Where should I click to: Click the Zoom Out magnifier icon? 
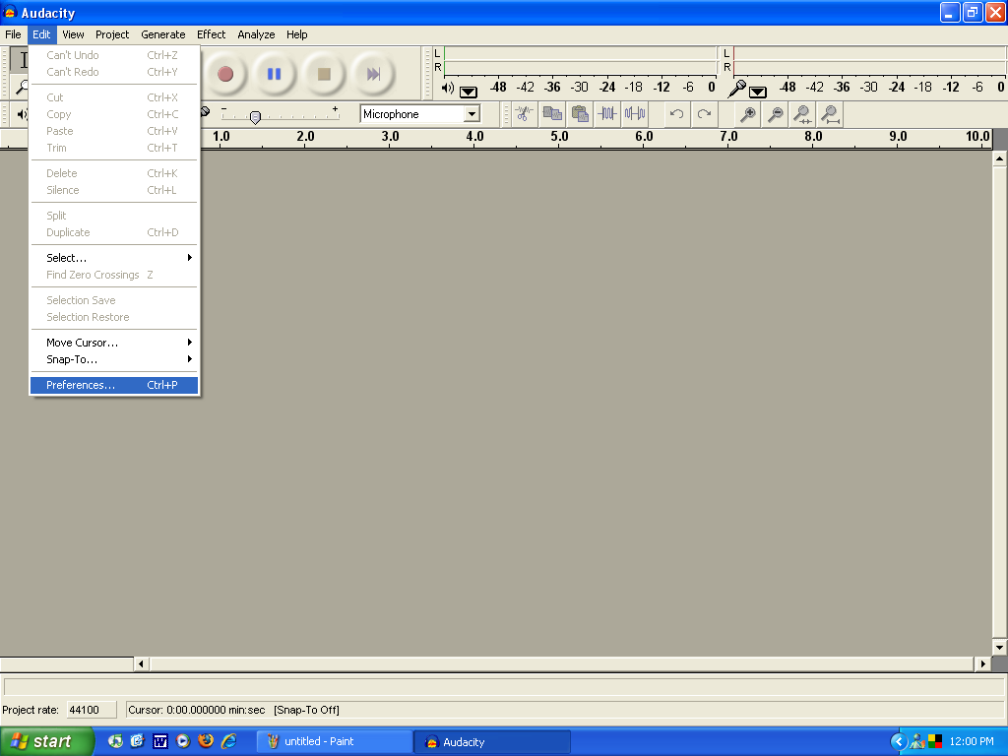(x=776, y=114)
